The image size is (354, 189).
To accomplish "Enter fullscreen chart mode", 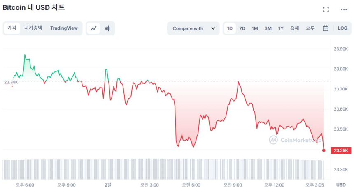I will click(326, 9).
